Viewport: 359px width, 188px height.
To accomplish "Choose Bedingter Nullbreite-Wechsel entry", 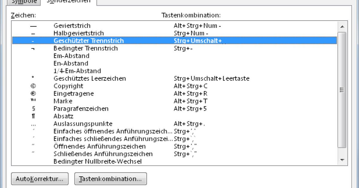I will 97,161.
